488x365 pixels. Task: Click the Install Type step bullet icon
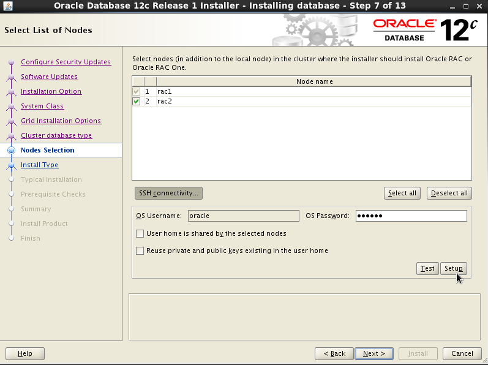click(11, 165)
